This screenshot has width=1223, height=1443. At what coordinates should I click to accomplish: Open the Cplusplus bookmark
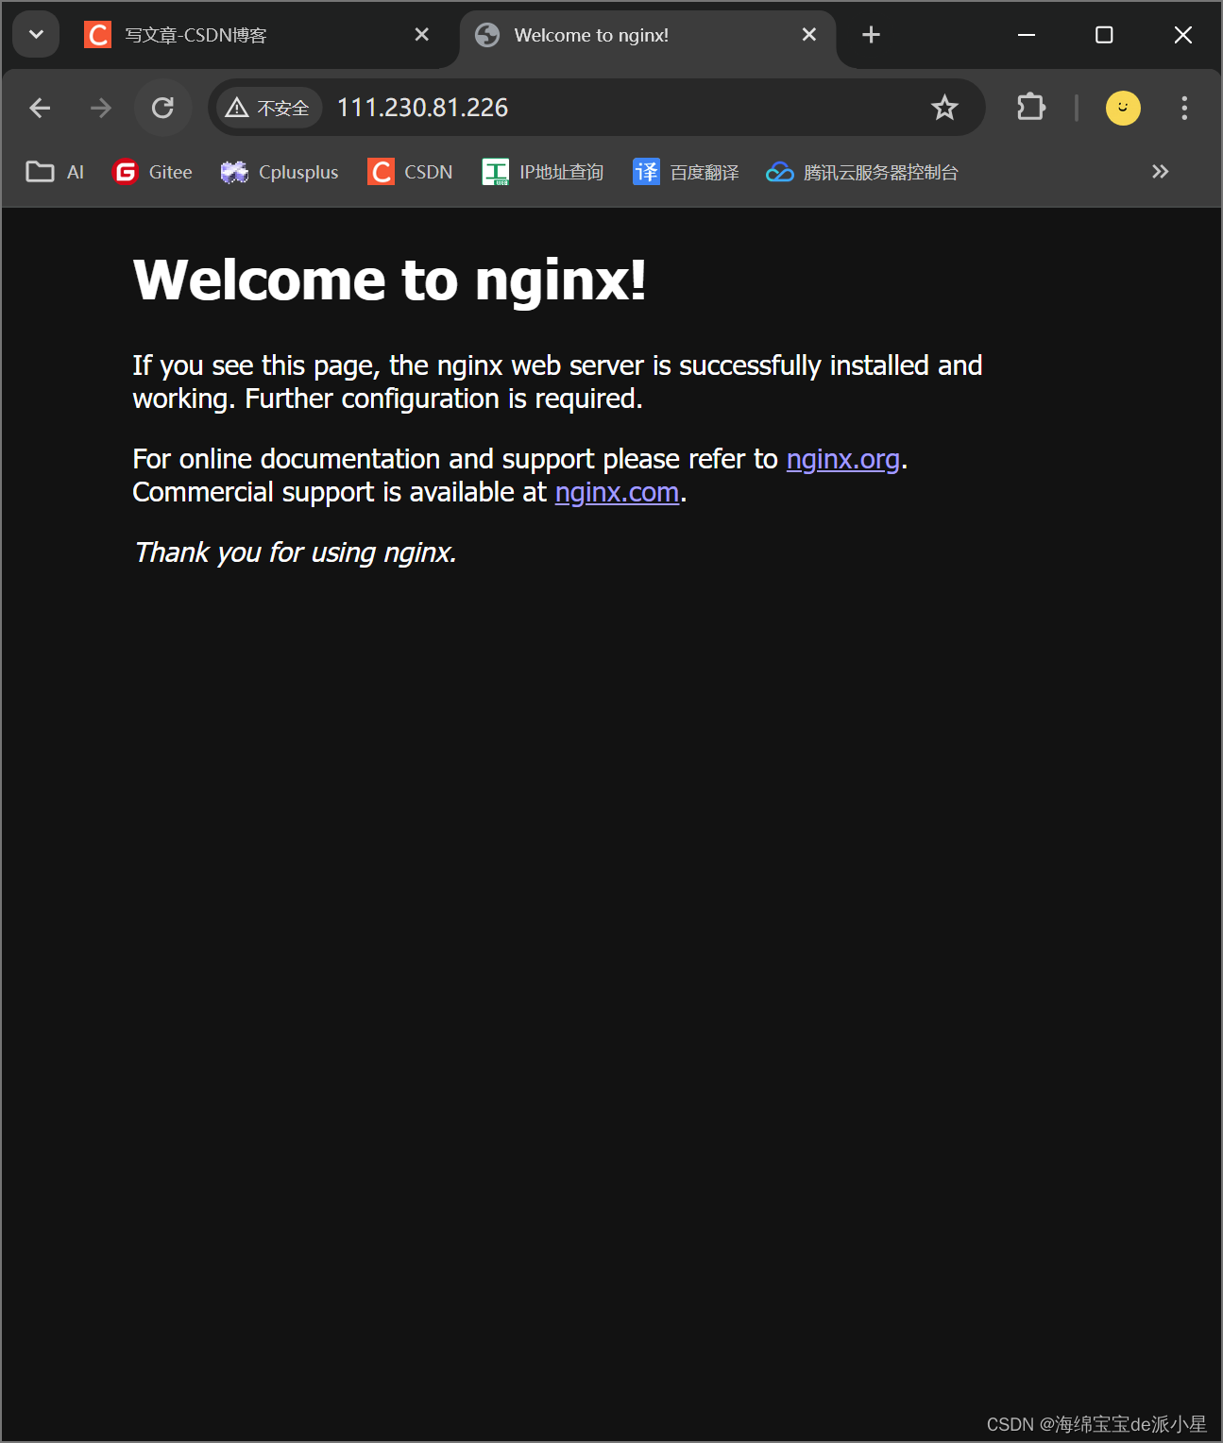pyautogui.click(x=280, y=172)
